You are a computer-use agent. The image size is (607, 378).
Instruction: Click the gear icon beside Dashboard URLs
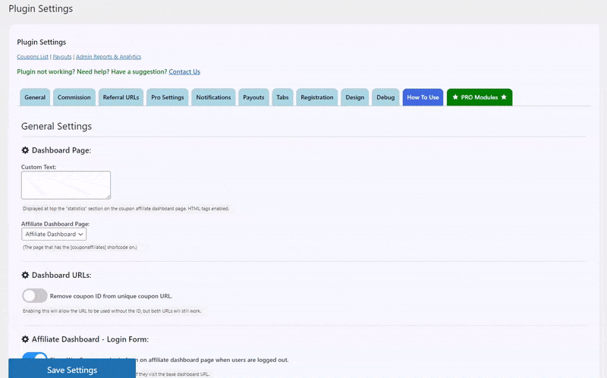25,275
